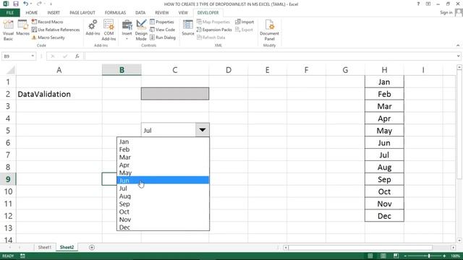Switch to the FORMULAS tab
463x260 pixels.
click(115, 13)
